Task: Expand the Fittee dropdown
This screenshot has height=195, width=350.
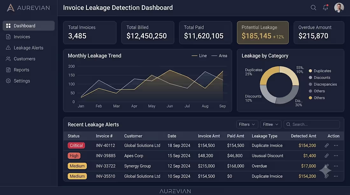Action: click(270, 124)
